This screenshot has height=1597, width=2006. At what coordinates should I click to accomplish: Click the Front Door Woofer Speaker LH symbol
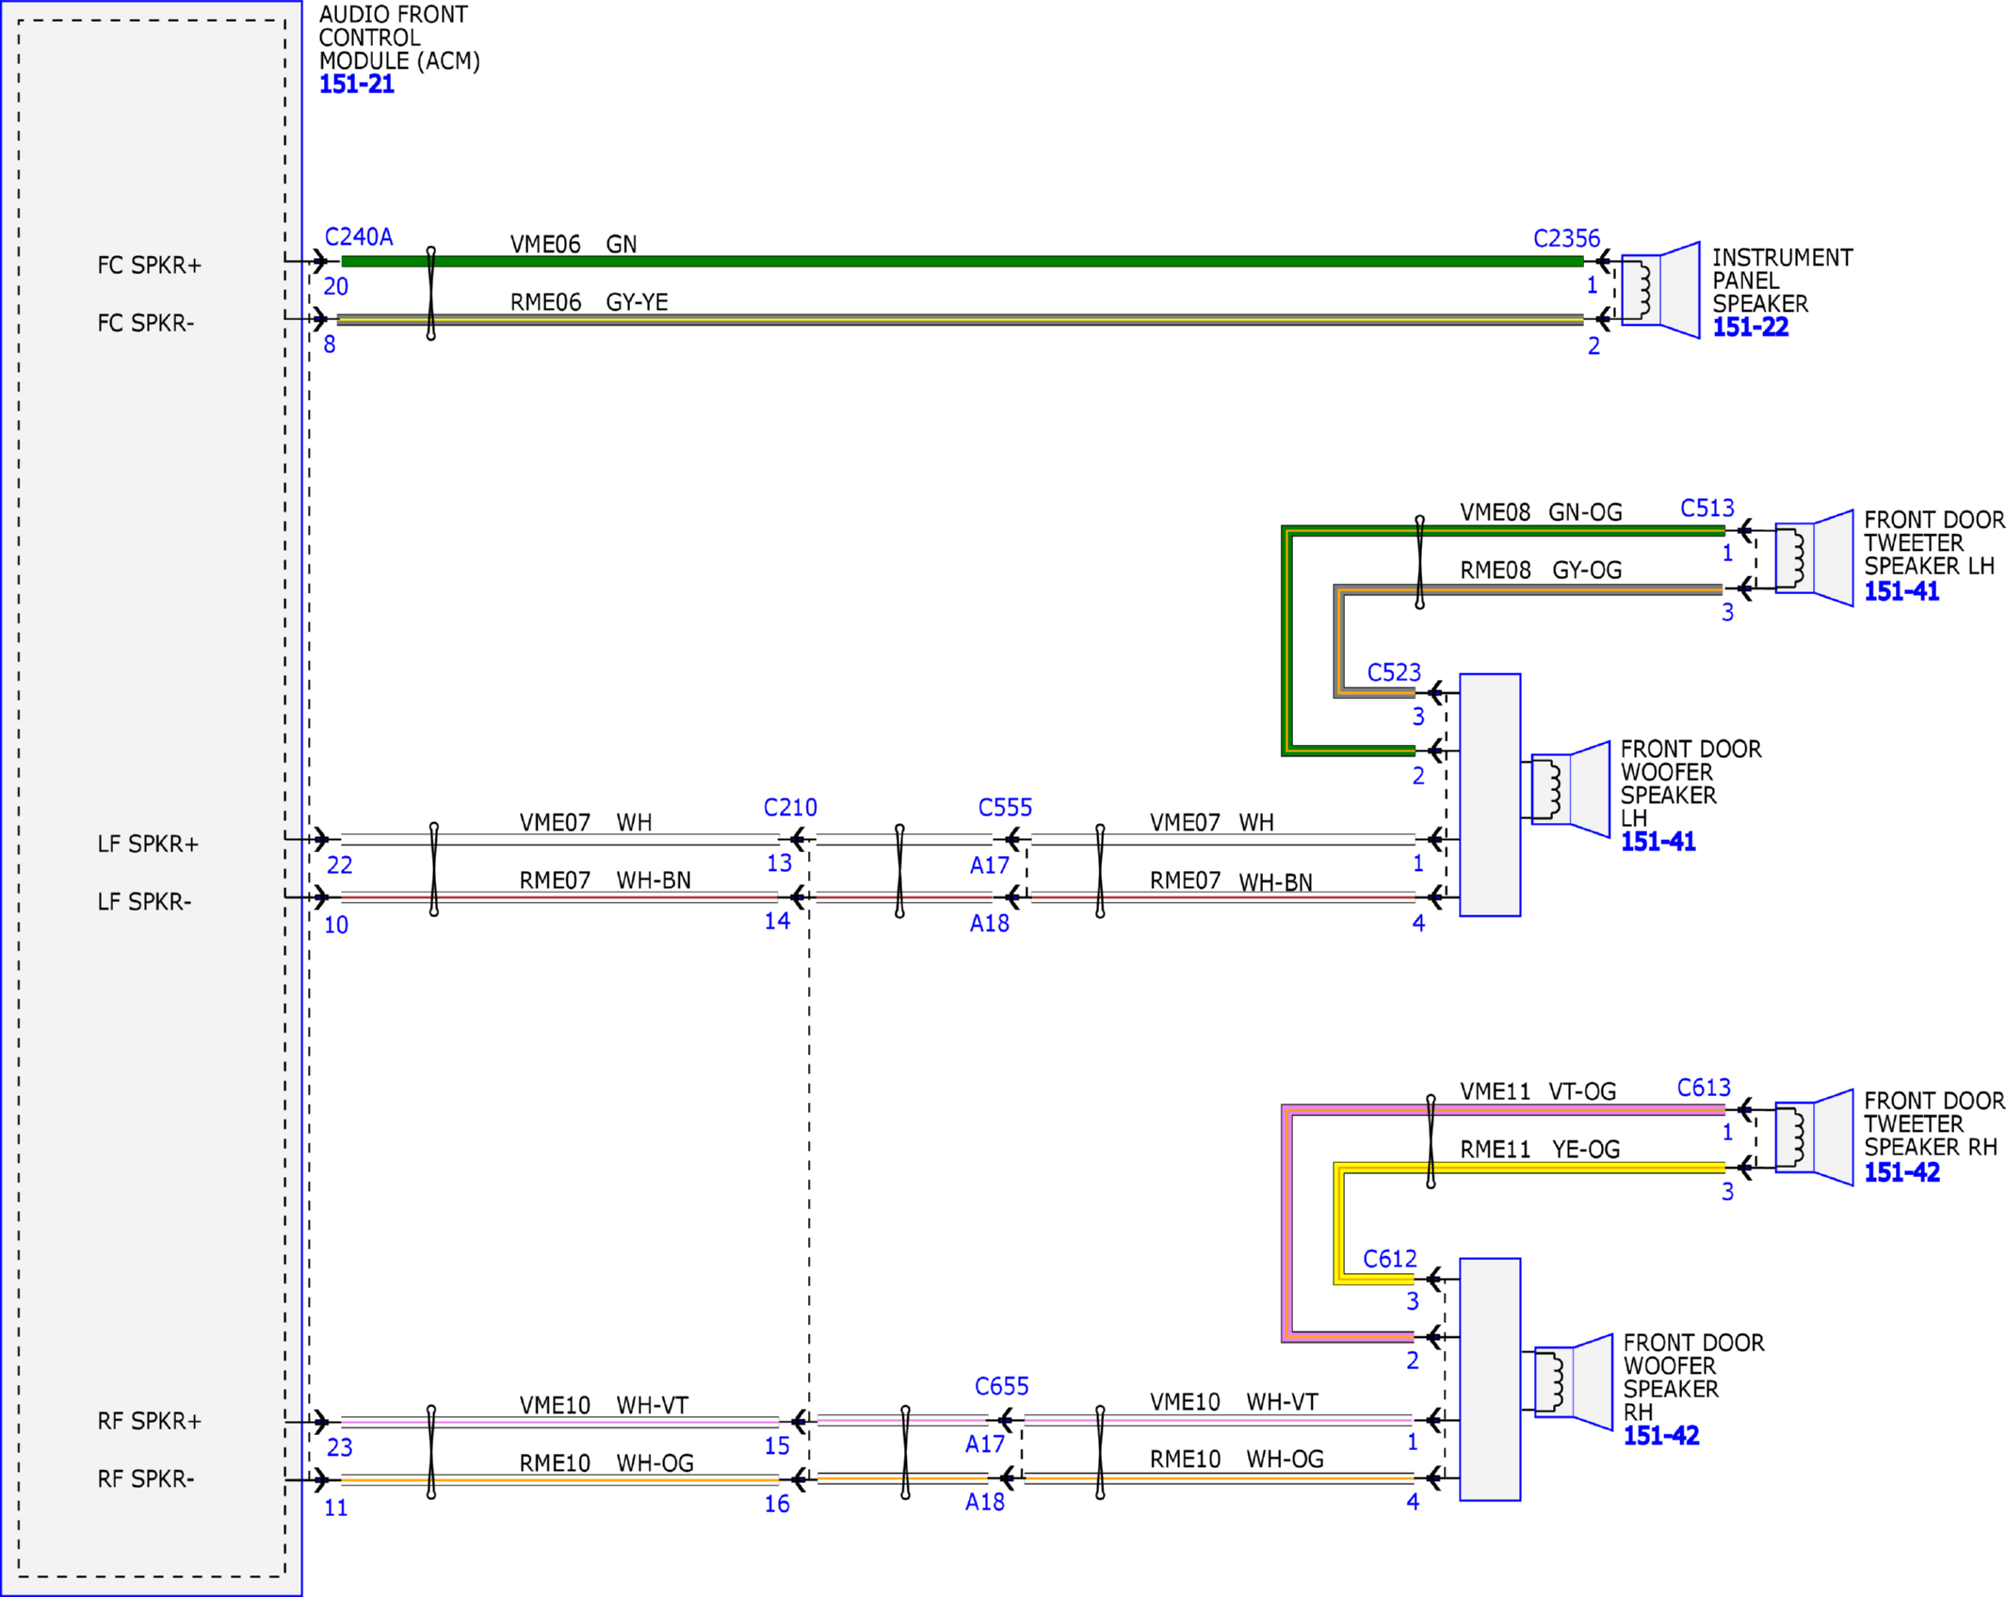tap(1571, 789)
